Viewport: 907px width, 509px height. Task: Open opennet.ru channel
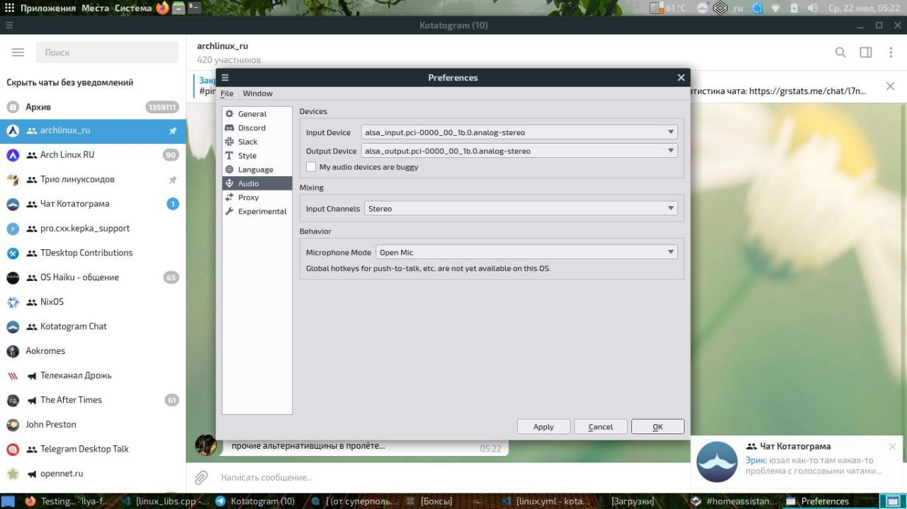coord(93,474)
